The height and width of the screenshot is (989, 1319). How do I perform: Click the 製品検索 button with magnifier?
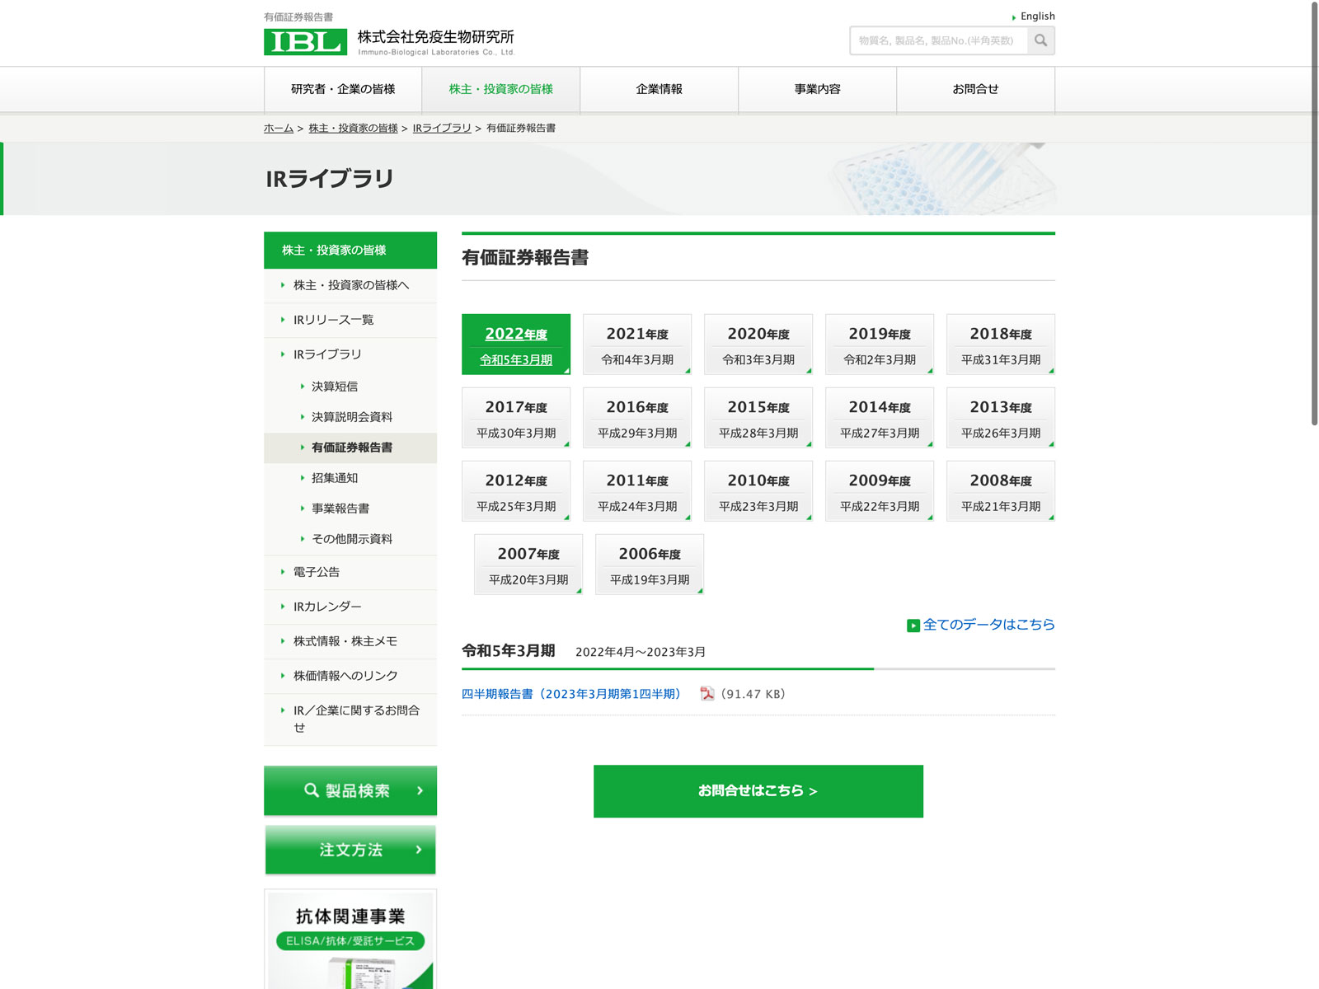(x=350, y=790)
